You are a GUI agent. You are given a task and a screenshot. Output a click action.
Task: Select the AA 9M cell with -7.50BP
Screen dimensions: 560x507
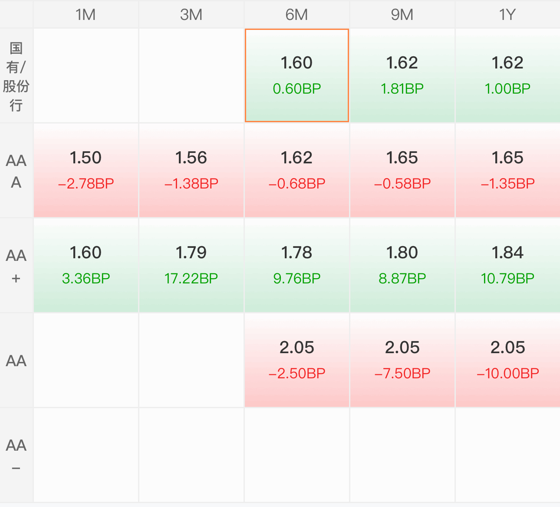tap(402, 361)
